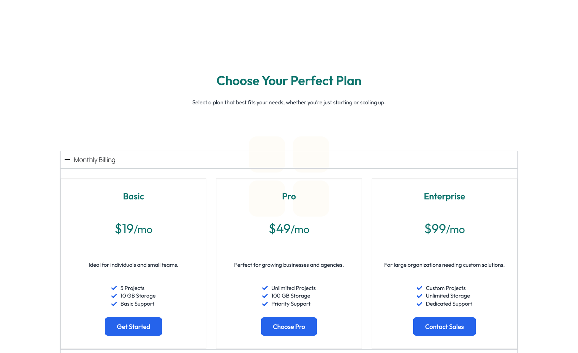
Task: Click the checkmark beside 5 Projects
Action: pyautogui.click(x=114, y=288)
